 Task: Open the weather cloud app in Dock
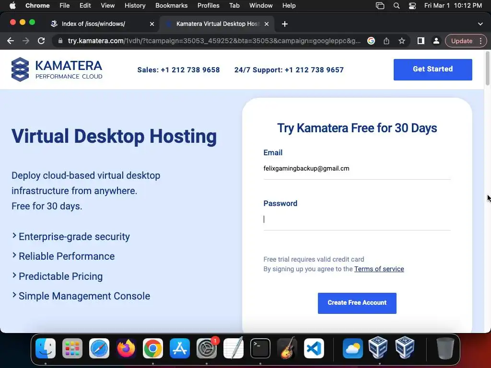click(x=352, y=348)
